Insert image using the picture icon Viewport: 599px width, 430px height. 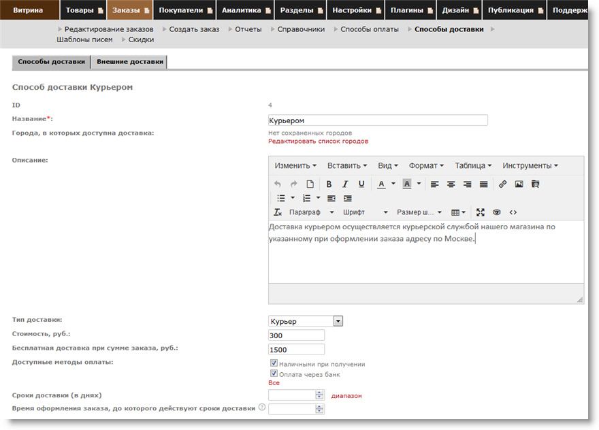tap(519, 184)
